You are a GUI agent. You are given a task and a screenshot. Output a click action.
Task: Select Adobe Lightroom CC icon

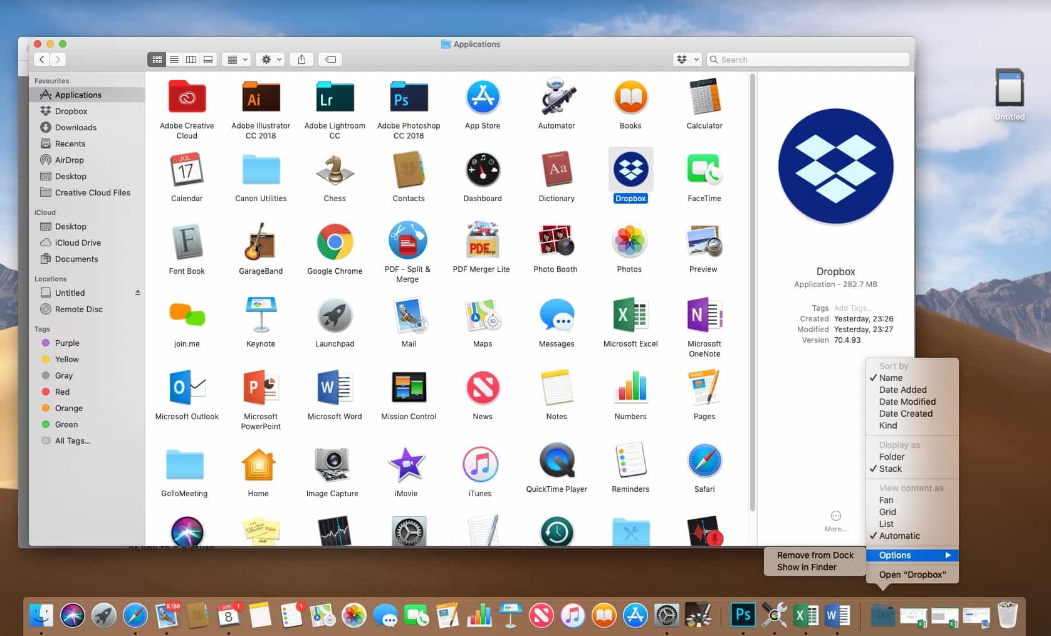coord(335,97)
